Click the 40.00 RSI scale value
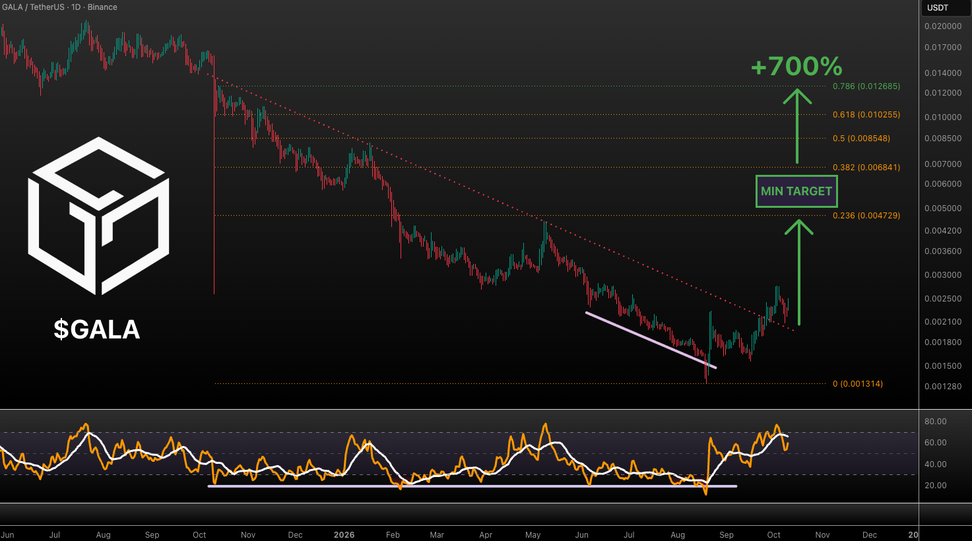 (x=936, y=464)
